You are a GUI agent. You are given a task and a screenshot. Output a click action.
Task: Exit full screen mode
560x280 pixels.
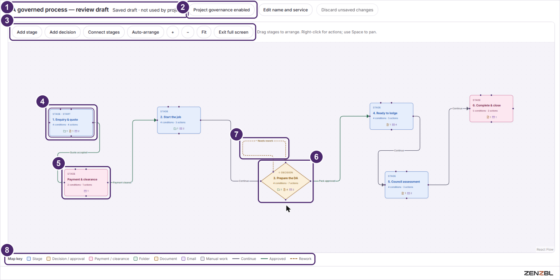234,32
